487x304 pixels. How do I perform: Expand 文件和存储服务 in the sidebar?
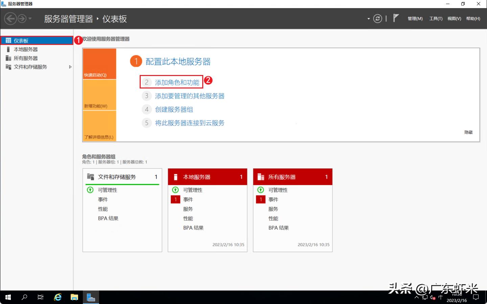click(70, 67)
